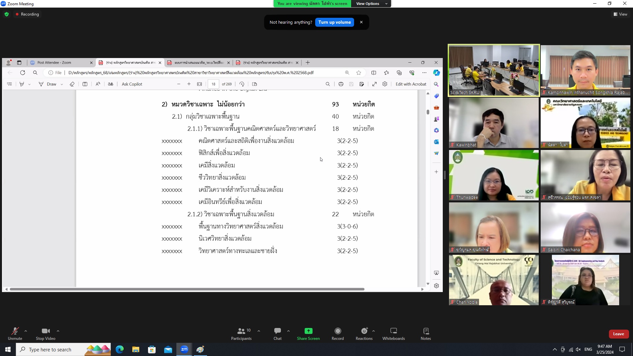
Task: Click Edit with Acrobat
Action: [411, 84]
